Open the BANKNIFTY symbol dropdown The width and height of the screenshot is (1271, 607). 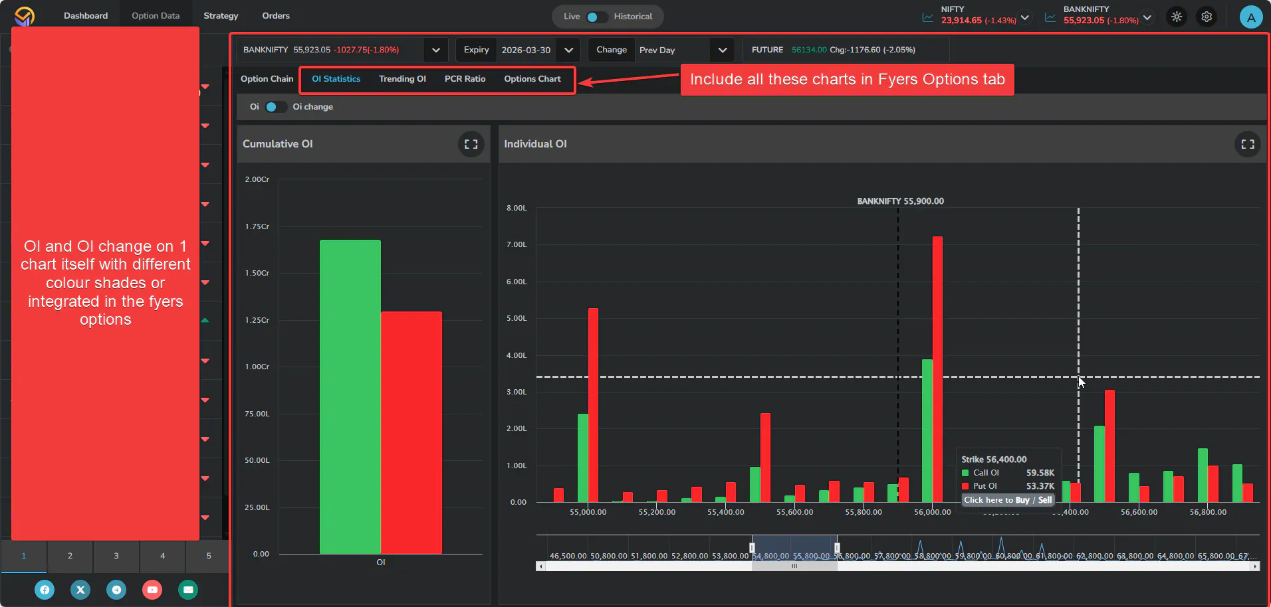(x=435, y=50)
